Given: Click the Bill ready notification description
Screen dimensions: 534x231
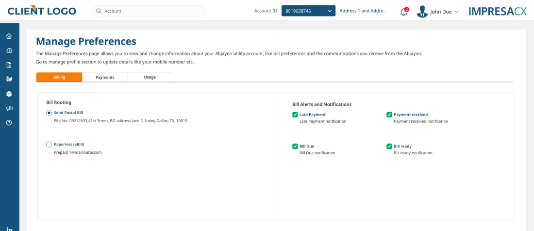Looking at the screenshot, I should [413, 153].
